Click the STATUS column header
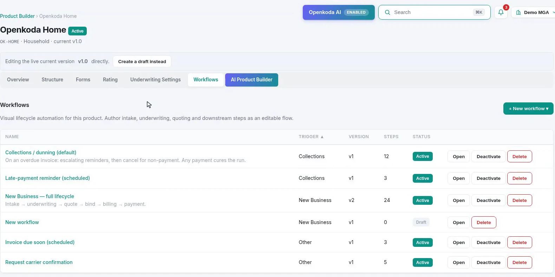Image resolution: width=555 pixels, height=277 pixels. 422,137
